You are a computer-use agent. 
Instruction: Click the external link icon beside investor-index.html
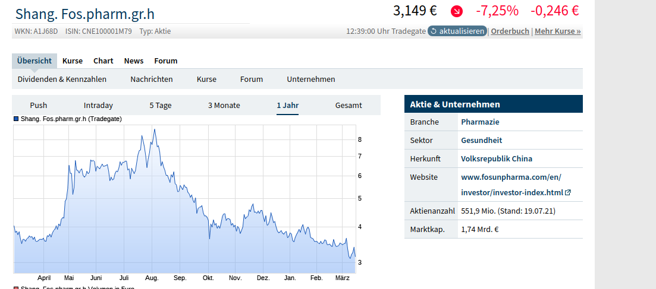(568, 192)
